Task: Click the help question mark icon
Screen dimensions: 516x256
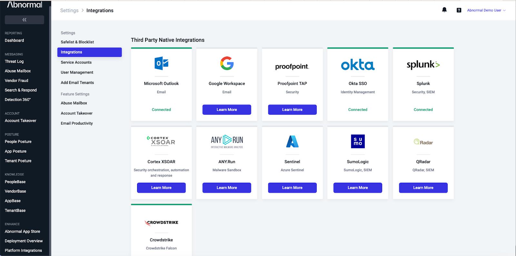Action: pos(459,10)
